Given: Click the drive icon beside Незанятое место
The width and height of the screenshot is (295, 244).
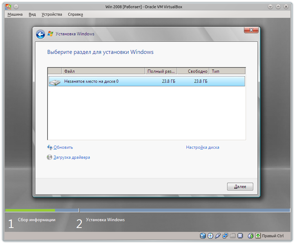Looking at the screenshot, I should click(x=56, y=81).
